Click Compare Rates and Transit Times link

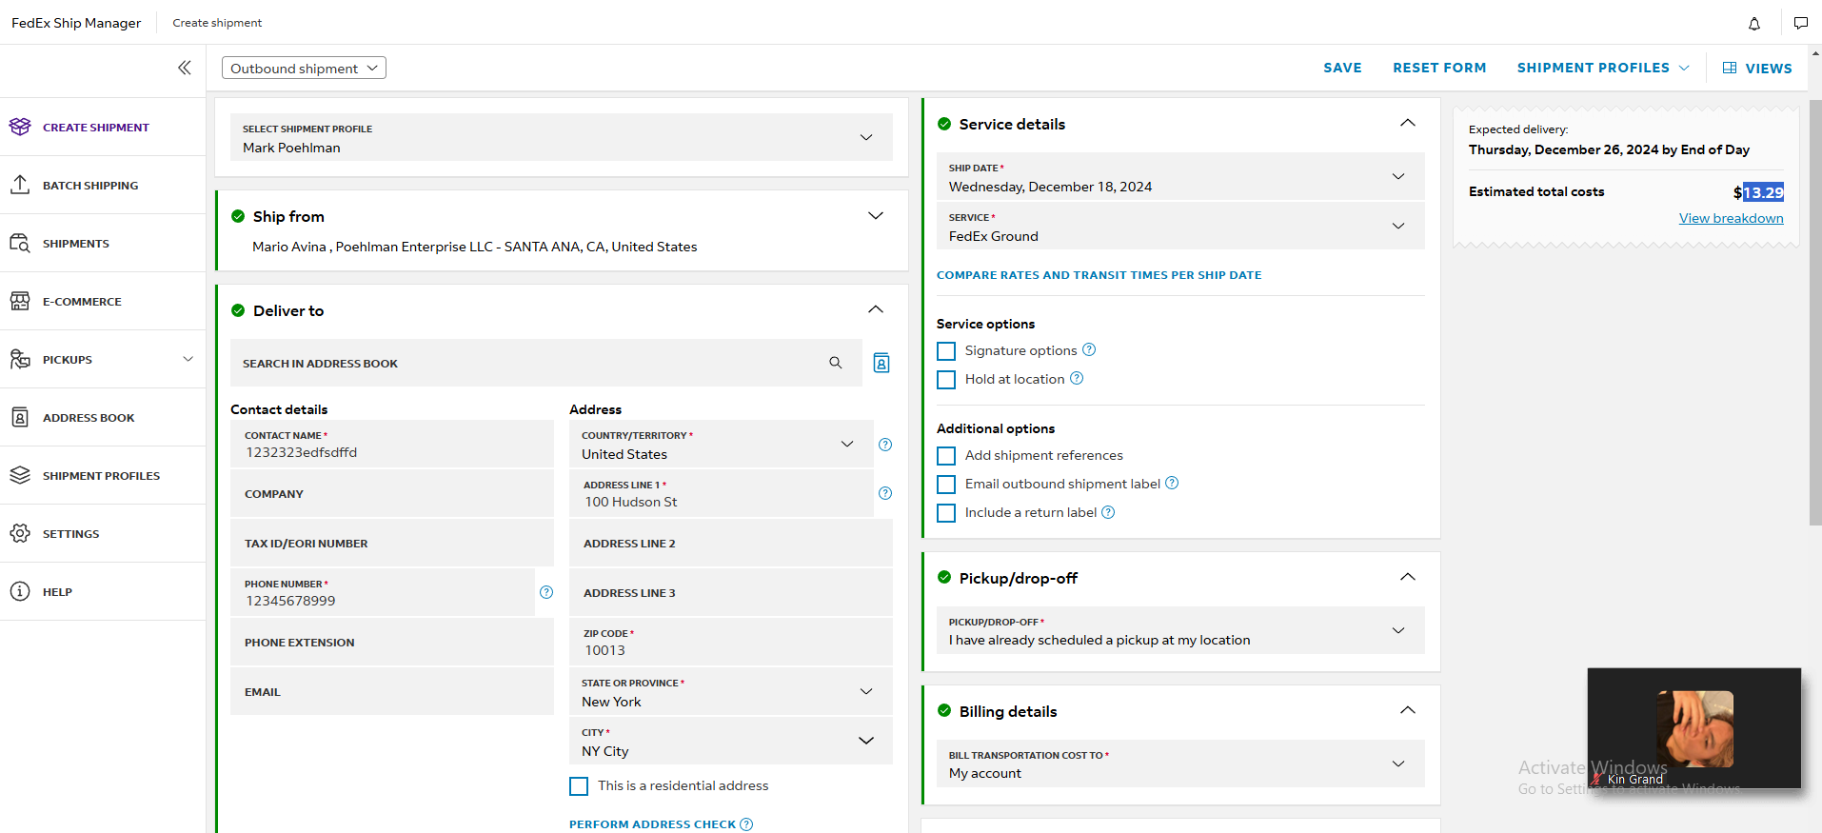coord(1099,275)
